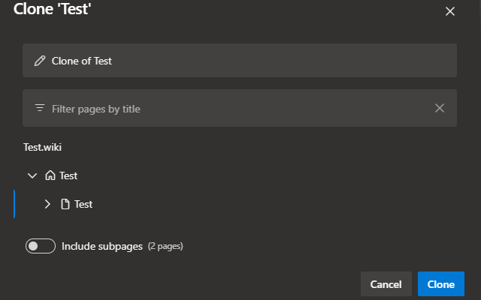Toggle the Include subpages switch

(x=41, y=246)
